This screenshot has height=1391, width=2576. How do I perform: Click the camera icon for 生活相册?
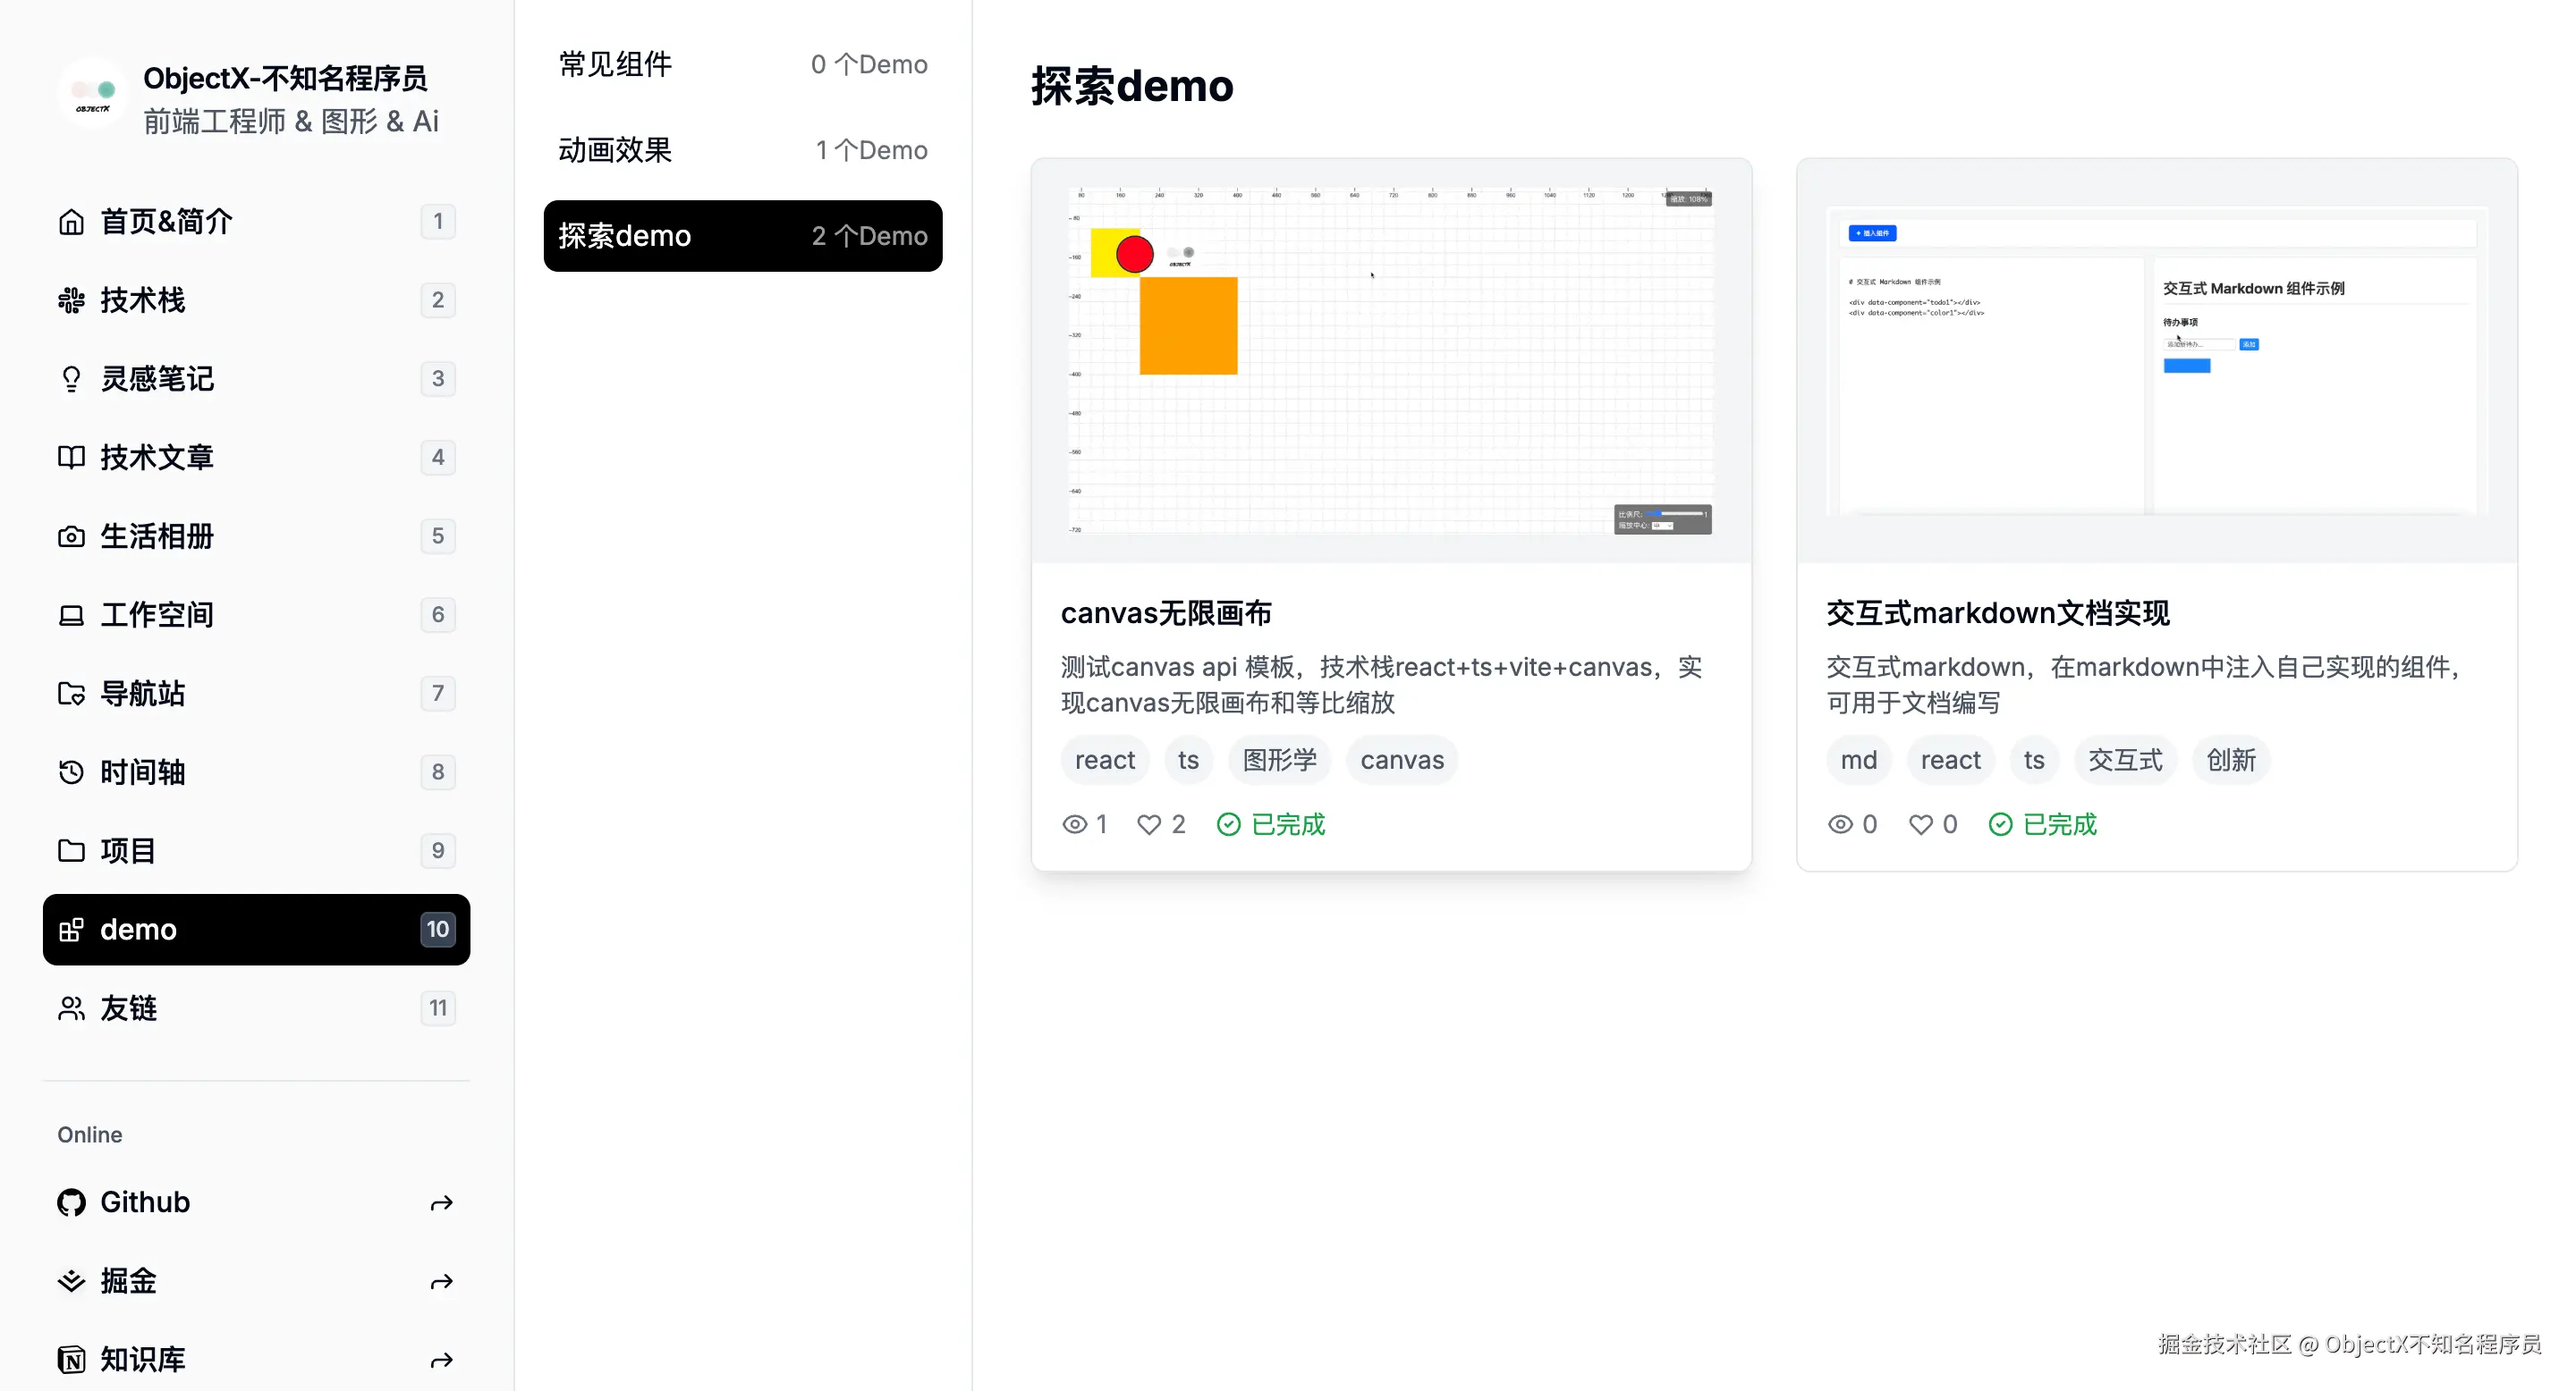[x=71, y=536]
